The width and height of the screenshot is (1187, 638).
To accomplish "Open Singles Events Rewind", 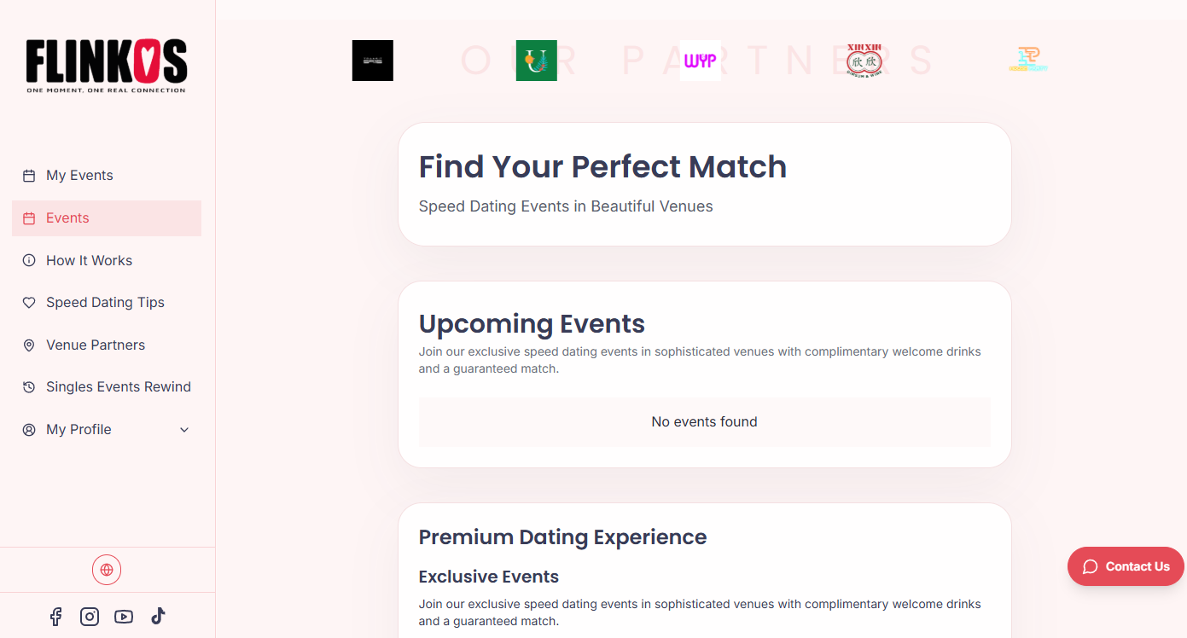I will tap(119, 387).
